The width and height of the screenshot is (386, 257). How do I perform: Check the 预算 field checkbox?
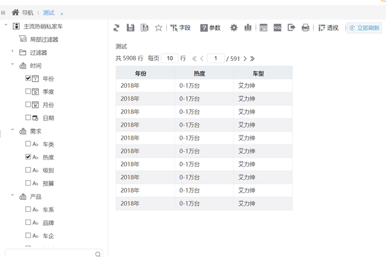[x=28, y=183]
